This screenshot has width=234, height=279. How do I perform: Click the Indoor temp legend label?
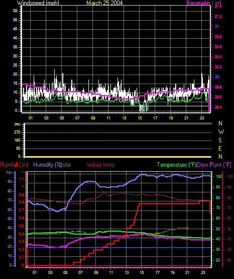pos(100,165)
